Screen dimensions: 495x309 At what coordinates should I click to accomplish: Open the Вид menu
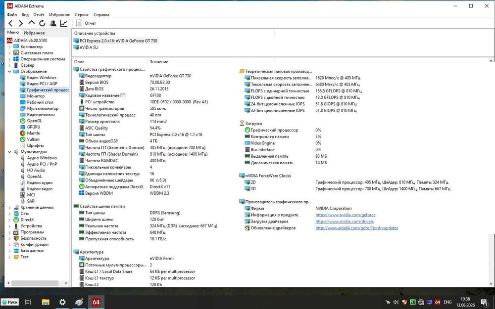[x=25, y=14]
